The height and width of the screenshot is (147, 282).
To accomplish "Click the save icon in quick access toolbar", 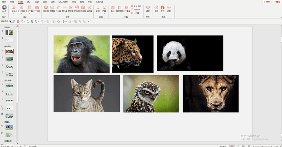I will [18, 21].
